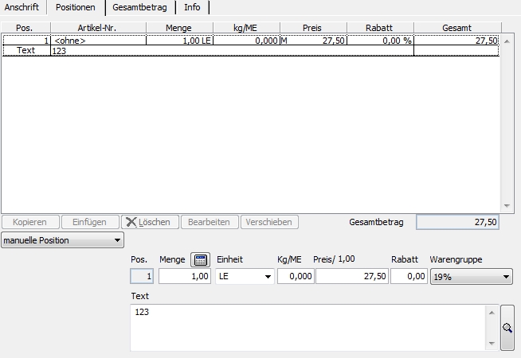
Task: Open the Warengruppe 19% dropdown
Action: pyautogui.click(x=472, y=276)
